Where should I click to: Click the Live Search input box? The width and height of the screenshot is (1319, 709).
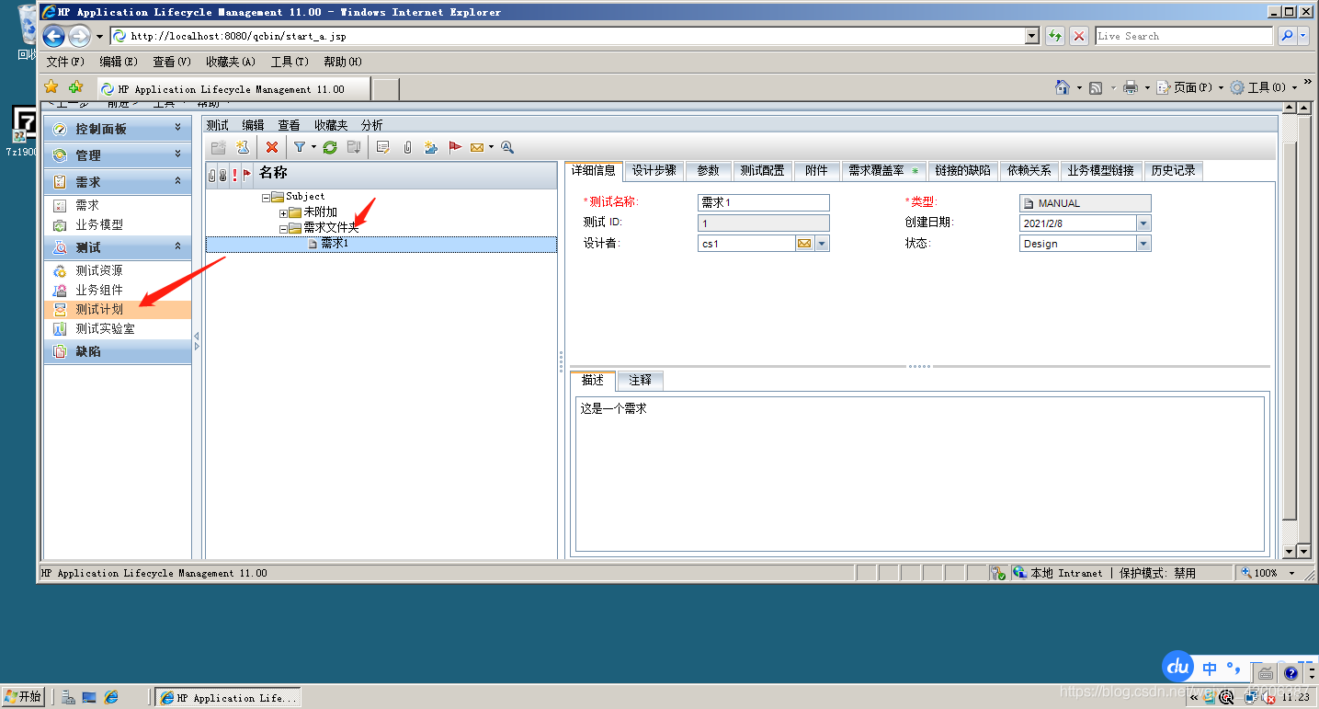(1184, 36)
